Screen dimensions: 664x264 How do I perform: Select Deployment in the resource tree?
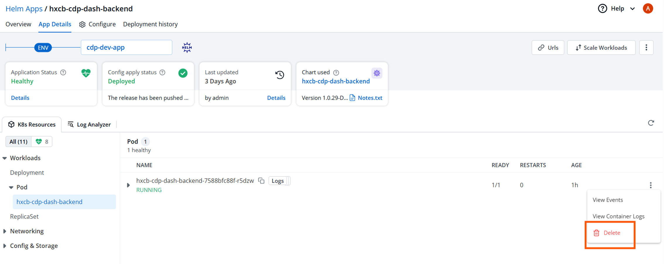point(27,173)
